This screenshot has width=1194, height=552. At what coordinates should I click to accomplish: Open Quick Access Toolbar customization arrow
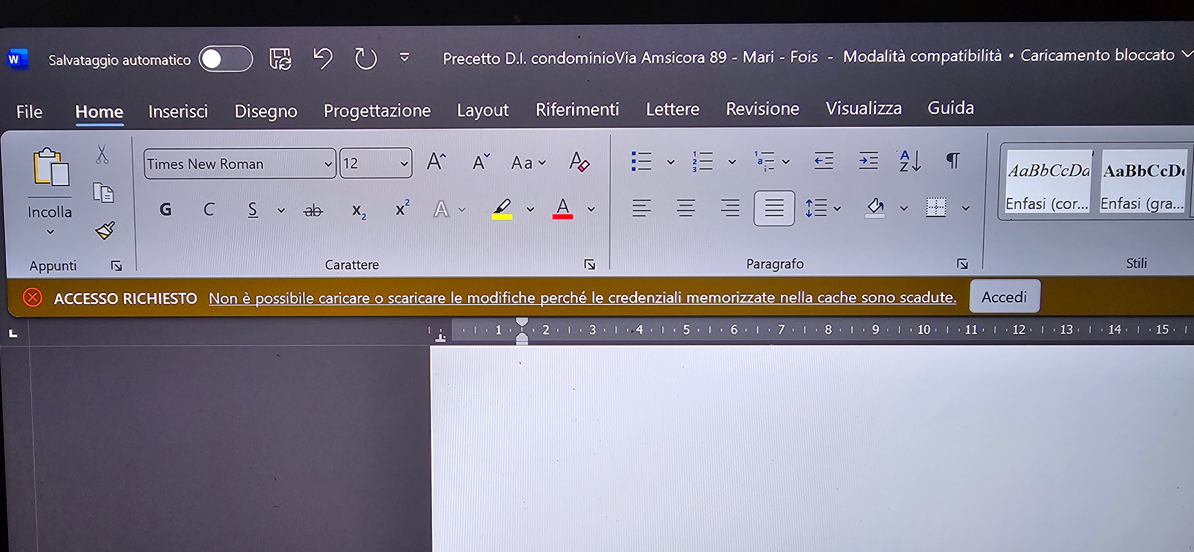404,58
